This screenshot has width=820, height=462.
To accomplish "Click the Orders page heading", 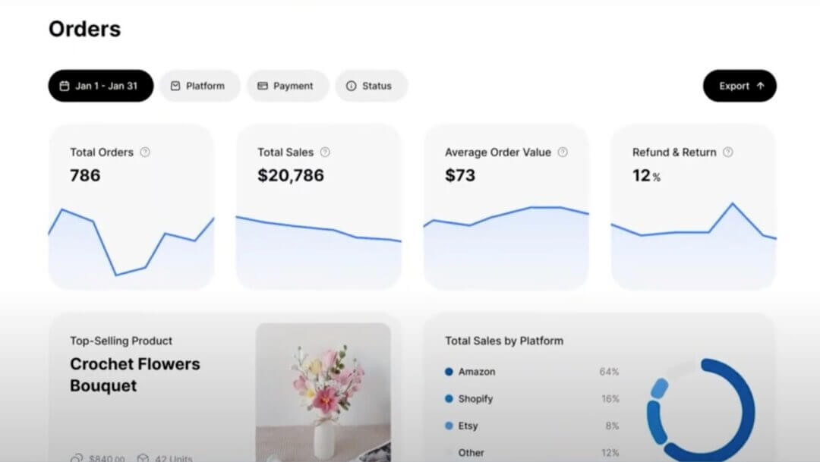I will coord(85,30).
